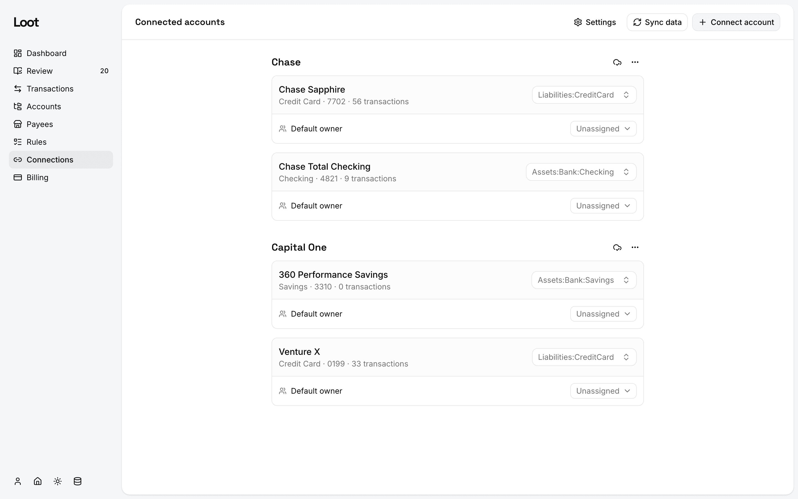Click the Review book icon
The width and height of the screenshot is (798, 499).
18,71
